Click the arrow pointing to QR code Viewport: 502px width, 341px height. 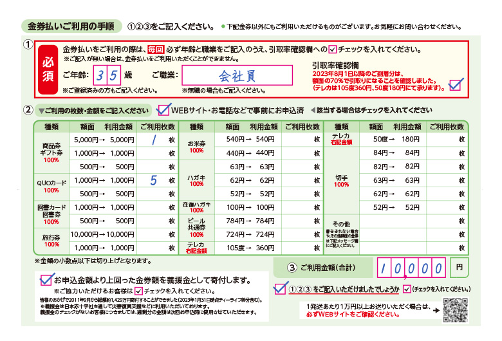[436, 310]
